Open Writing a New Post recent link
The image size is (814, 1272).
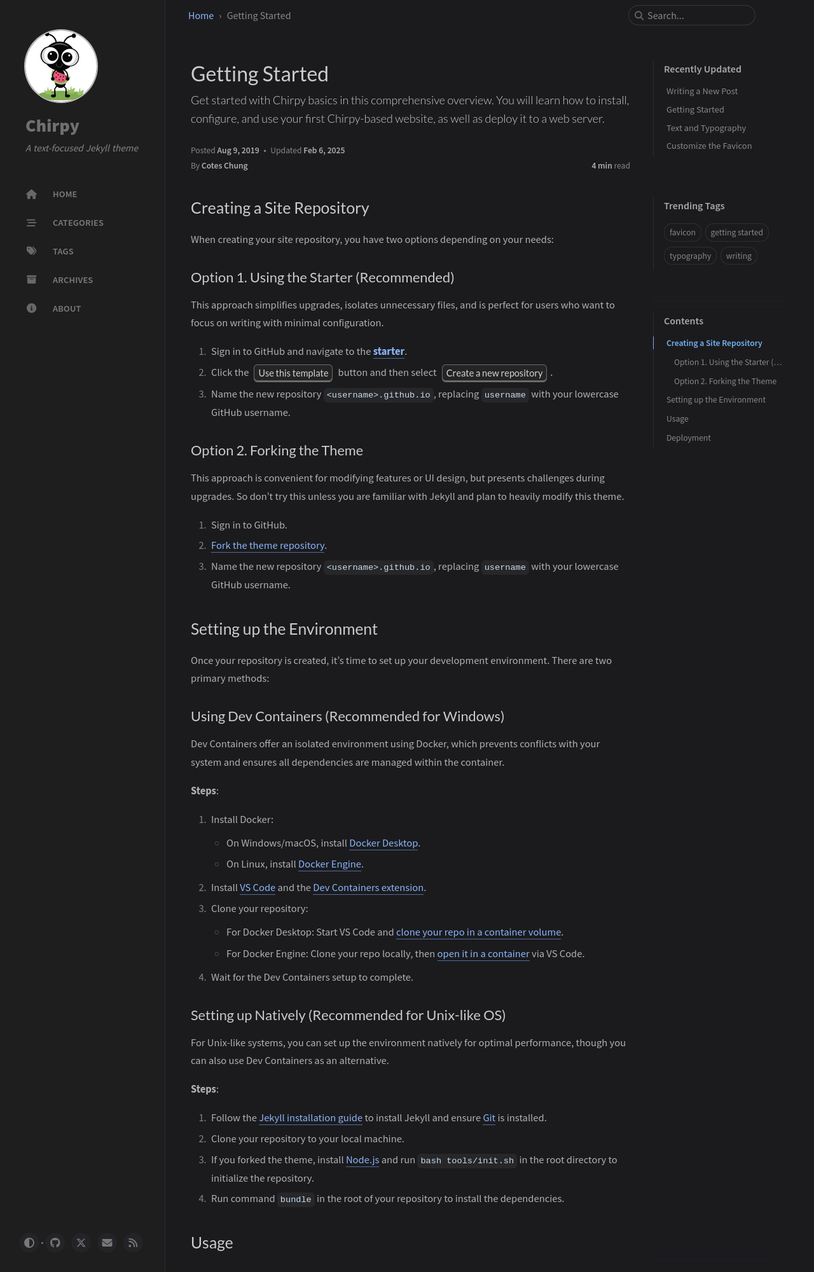click(702, 91)
